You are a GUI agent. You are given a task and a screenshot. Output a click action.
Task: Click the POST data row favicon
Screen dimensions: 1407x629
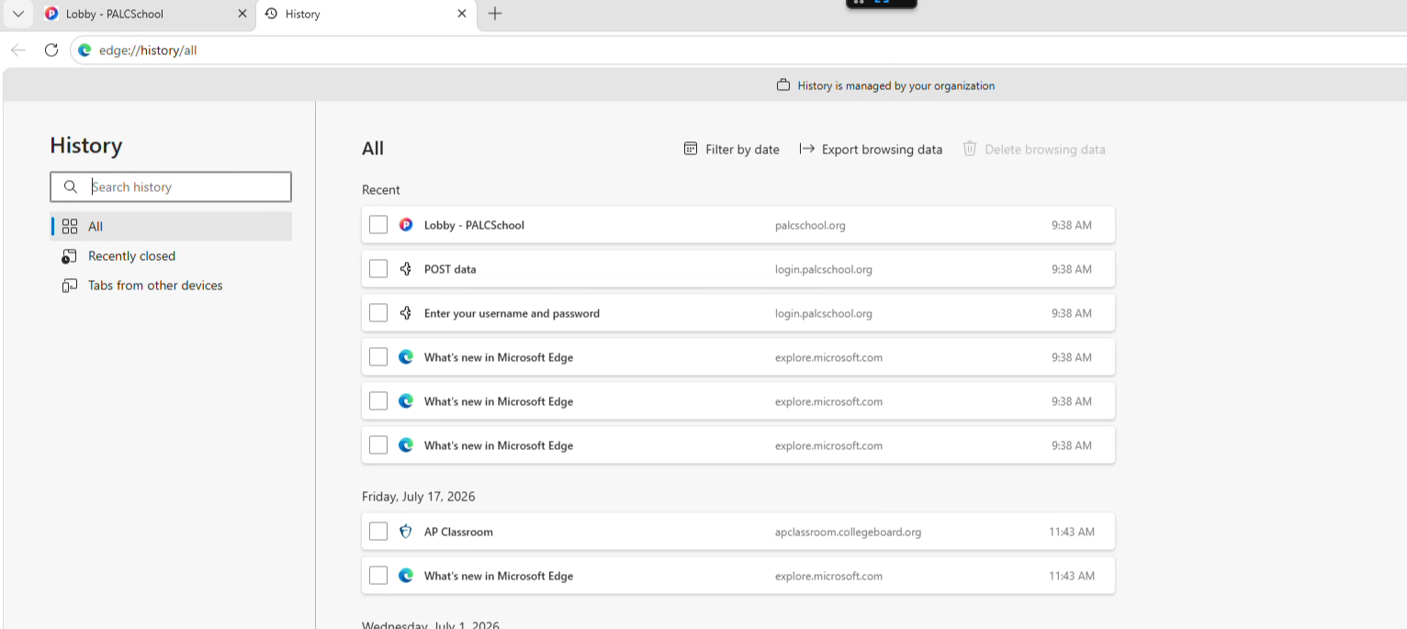[x=406, y=269]
